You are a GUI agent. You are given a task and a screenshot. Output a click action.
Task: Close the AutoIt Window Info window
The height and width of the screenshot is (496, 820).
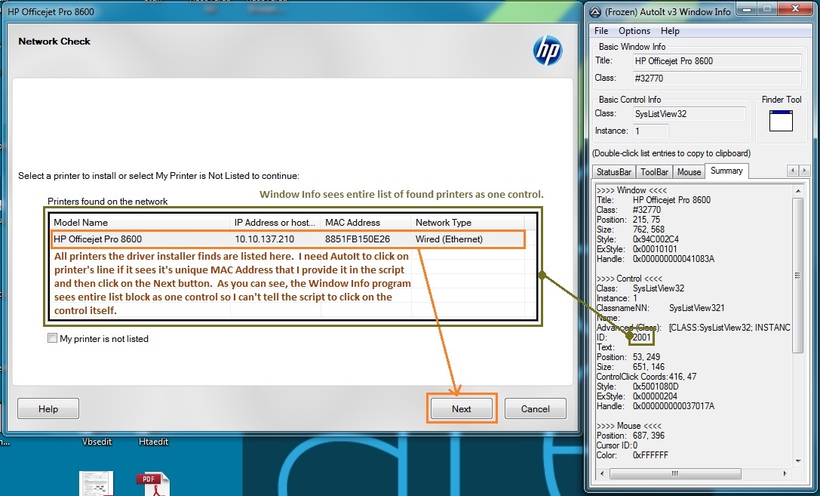pyautogui.click(x=795, y=9)
